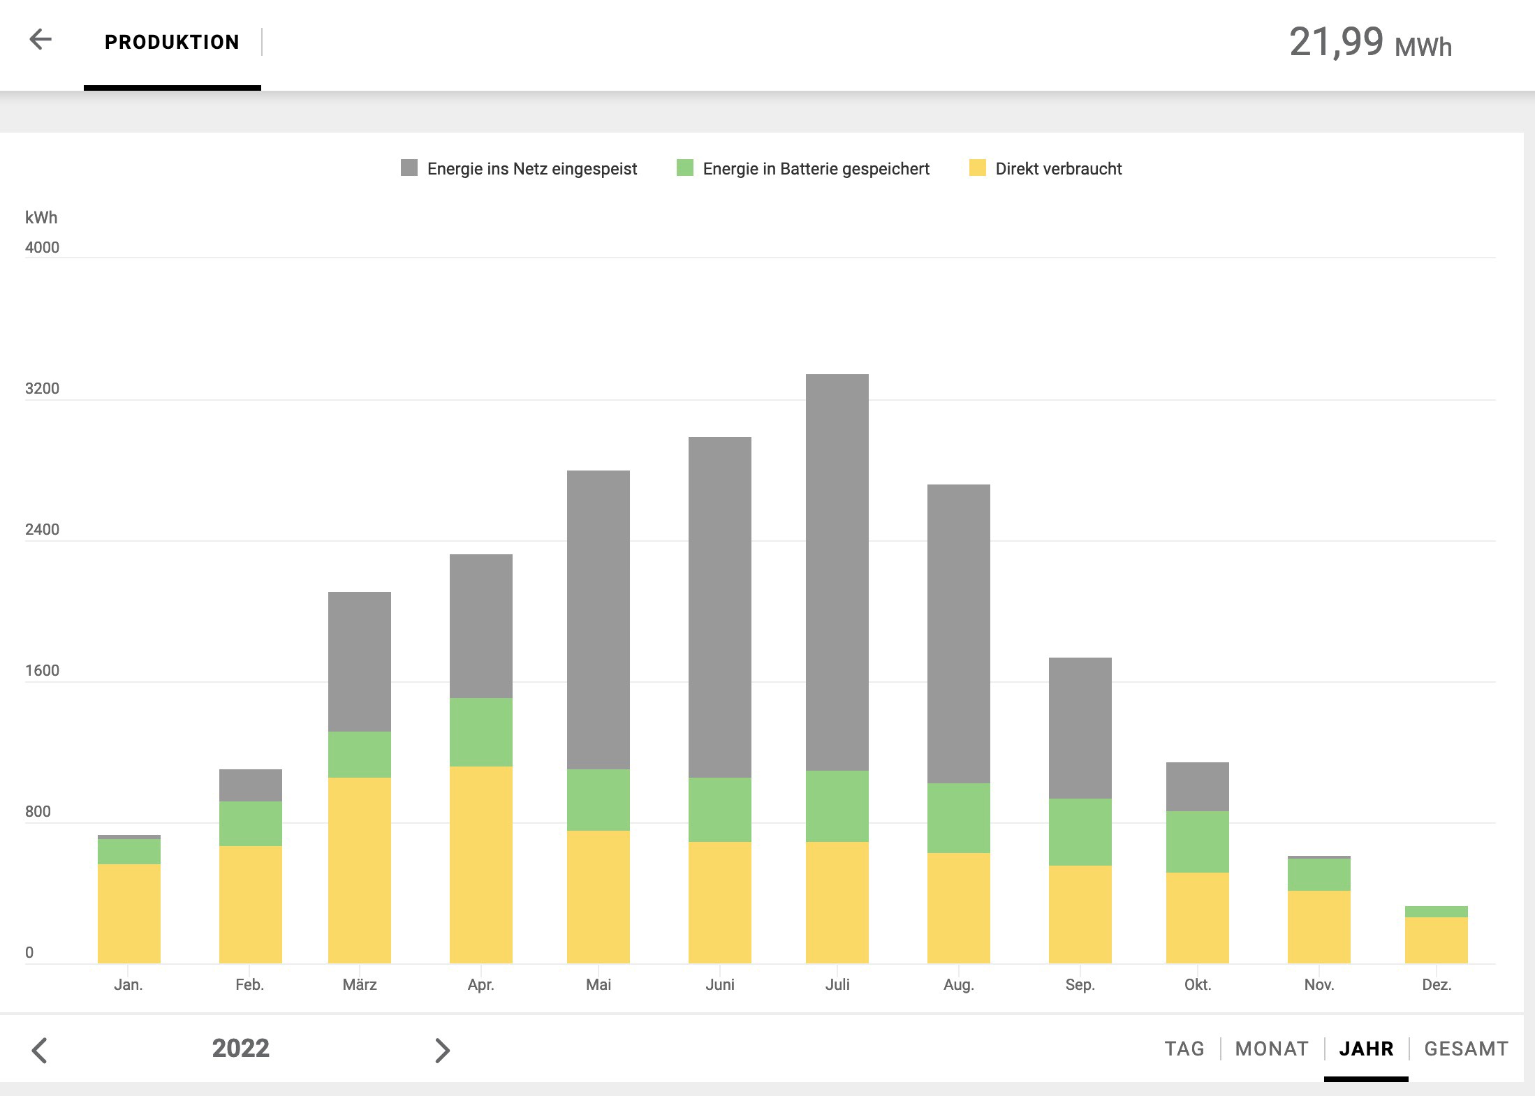Go to previous year with left chevron
The height and width of the screenshot is (1096, 1535).
tap(40, 1050)
